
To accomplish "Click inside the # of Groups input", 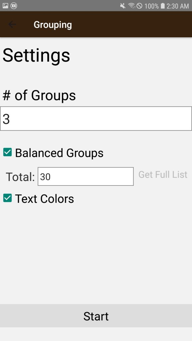I will click(96, 118).
